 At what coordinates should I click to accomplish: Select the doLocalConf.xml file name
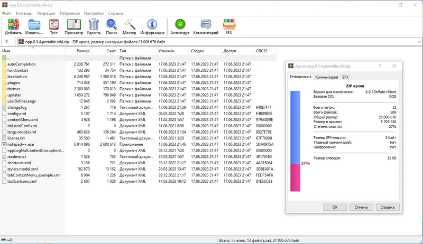point(22,126)
